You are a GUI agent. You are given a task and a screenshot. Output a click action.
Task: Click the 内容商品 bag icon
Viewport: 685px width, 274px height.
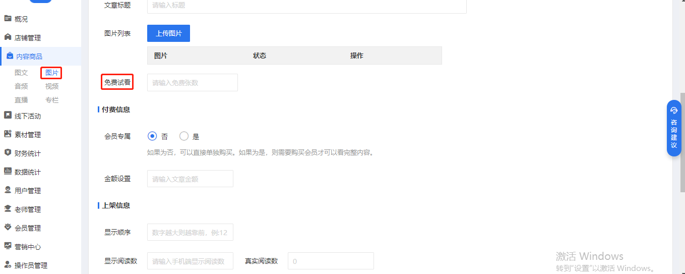click(x=10, y=56)
